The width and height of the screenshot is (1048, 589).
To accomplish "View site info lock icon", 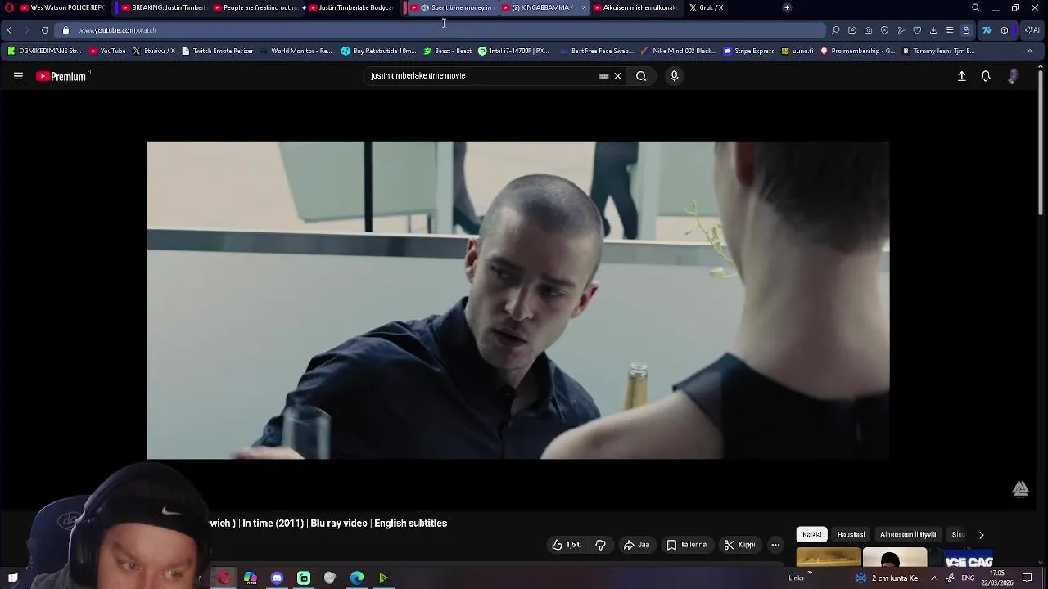I will [x=66, y=30].
